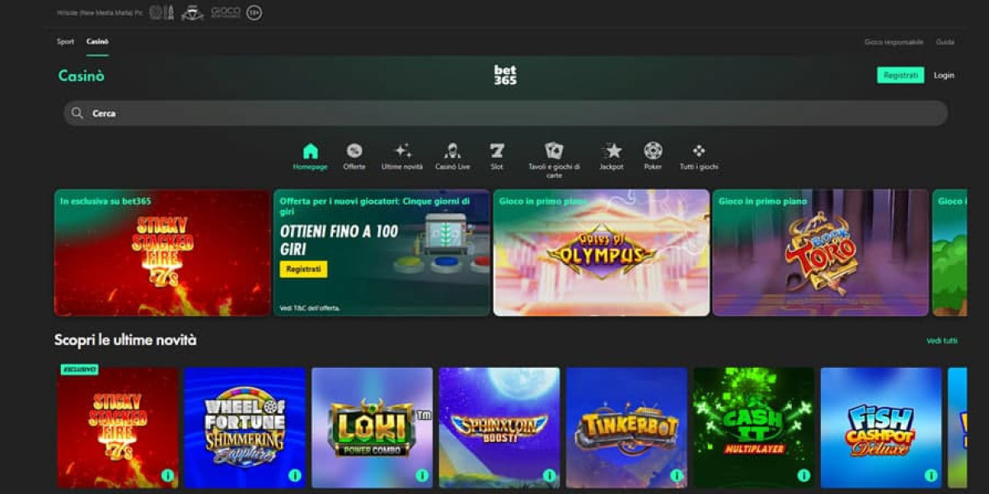Screen dimensions: 989x494
Task: Open the Homepage house icon
Action: pyautogui.click(x=310, y=151)
